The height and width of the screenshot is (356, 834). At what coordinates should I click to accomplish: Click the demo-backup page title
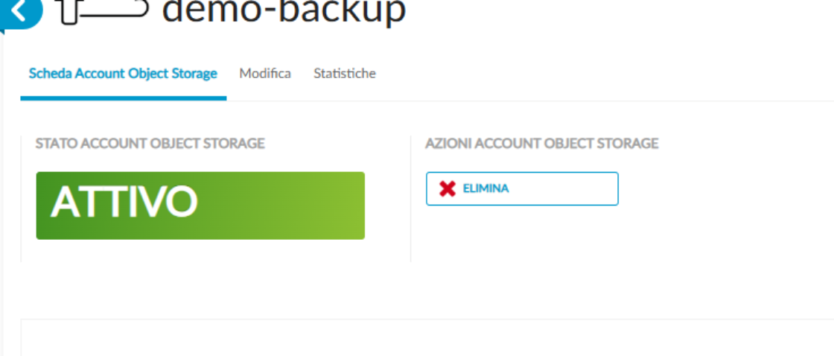point(284,11)
